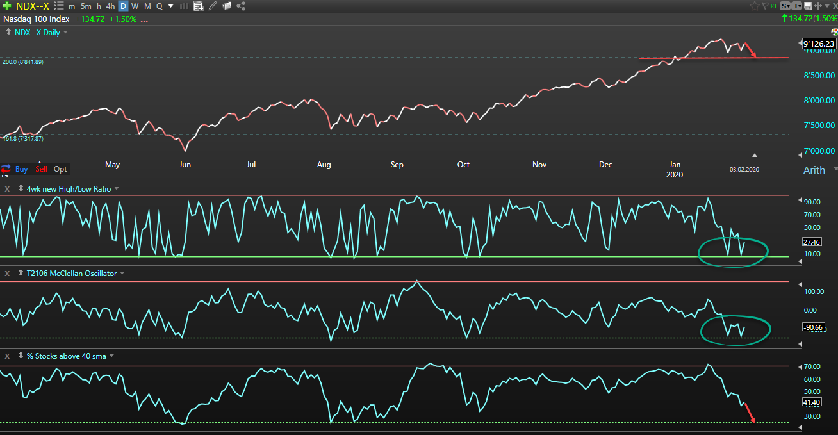Toggle the 5m time frame
Image resolution: width=838 pixels, height=435 pixels.
tap(86, 6)
